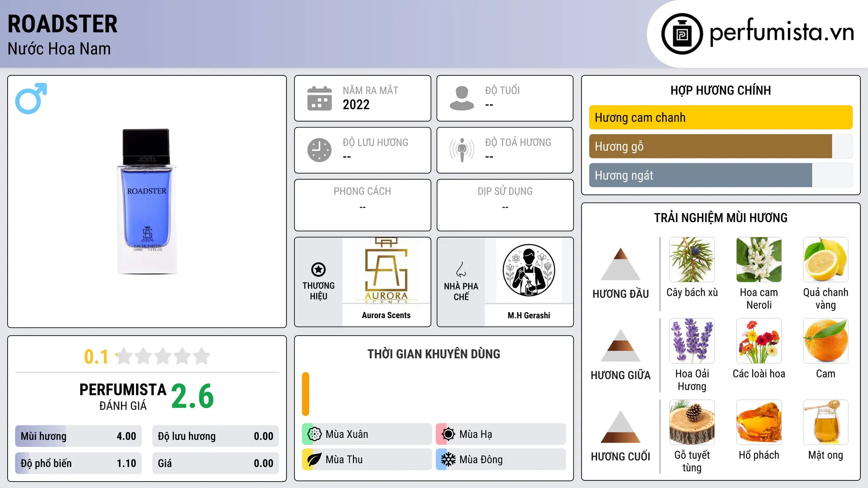868x488 pixels.
Task: Click the gray-blue Hương ngát bar
Action: tap(701, 175)
